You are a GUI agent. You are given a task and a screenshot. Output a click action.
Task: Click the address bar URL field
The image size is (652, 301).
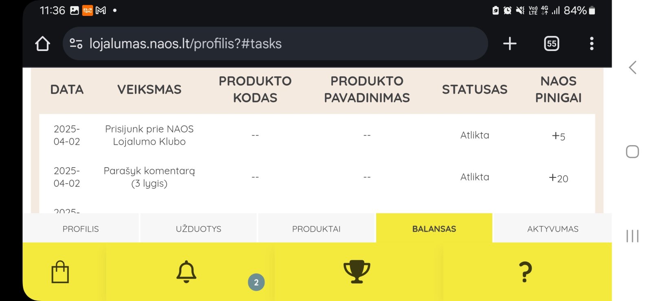pos(275,44)
